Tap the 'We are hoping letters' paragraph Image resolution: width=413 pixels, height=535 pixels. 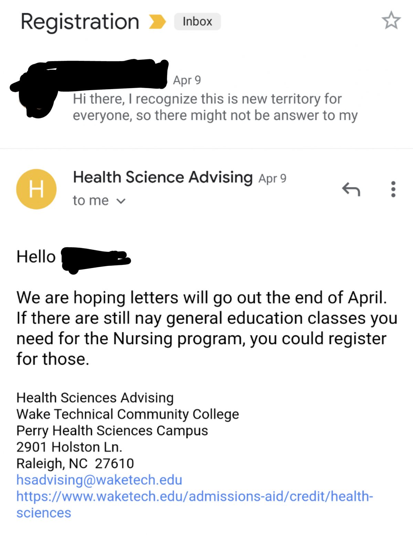tap(206, 328)
